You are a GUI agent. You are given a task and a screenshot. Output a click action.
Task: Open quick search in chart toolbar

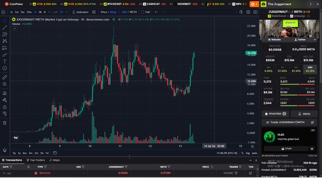(x=241, y=12)
